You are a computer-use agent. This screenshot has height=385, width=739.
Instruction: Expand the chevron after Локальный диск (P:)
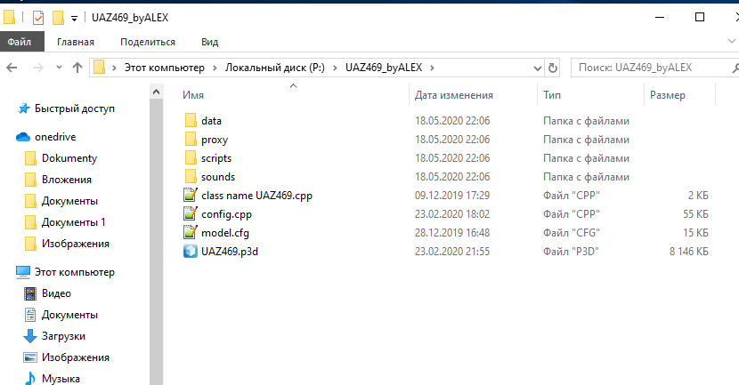[x=335, y=68]
